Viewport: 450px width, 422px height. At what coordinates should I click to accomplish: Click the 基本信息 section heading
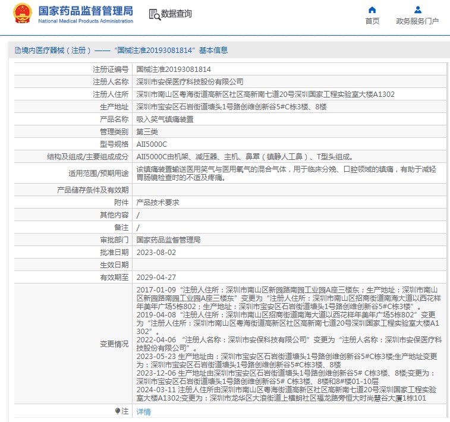point(213,50)
